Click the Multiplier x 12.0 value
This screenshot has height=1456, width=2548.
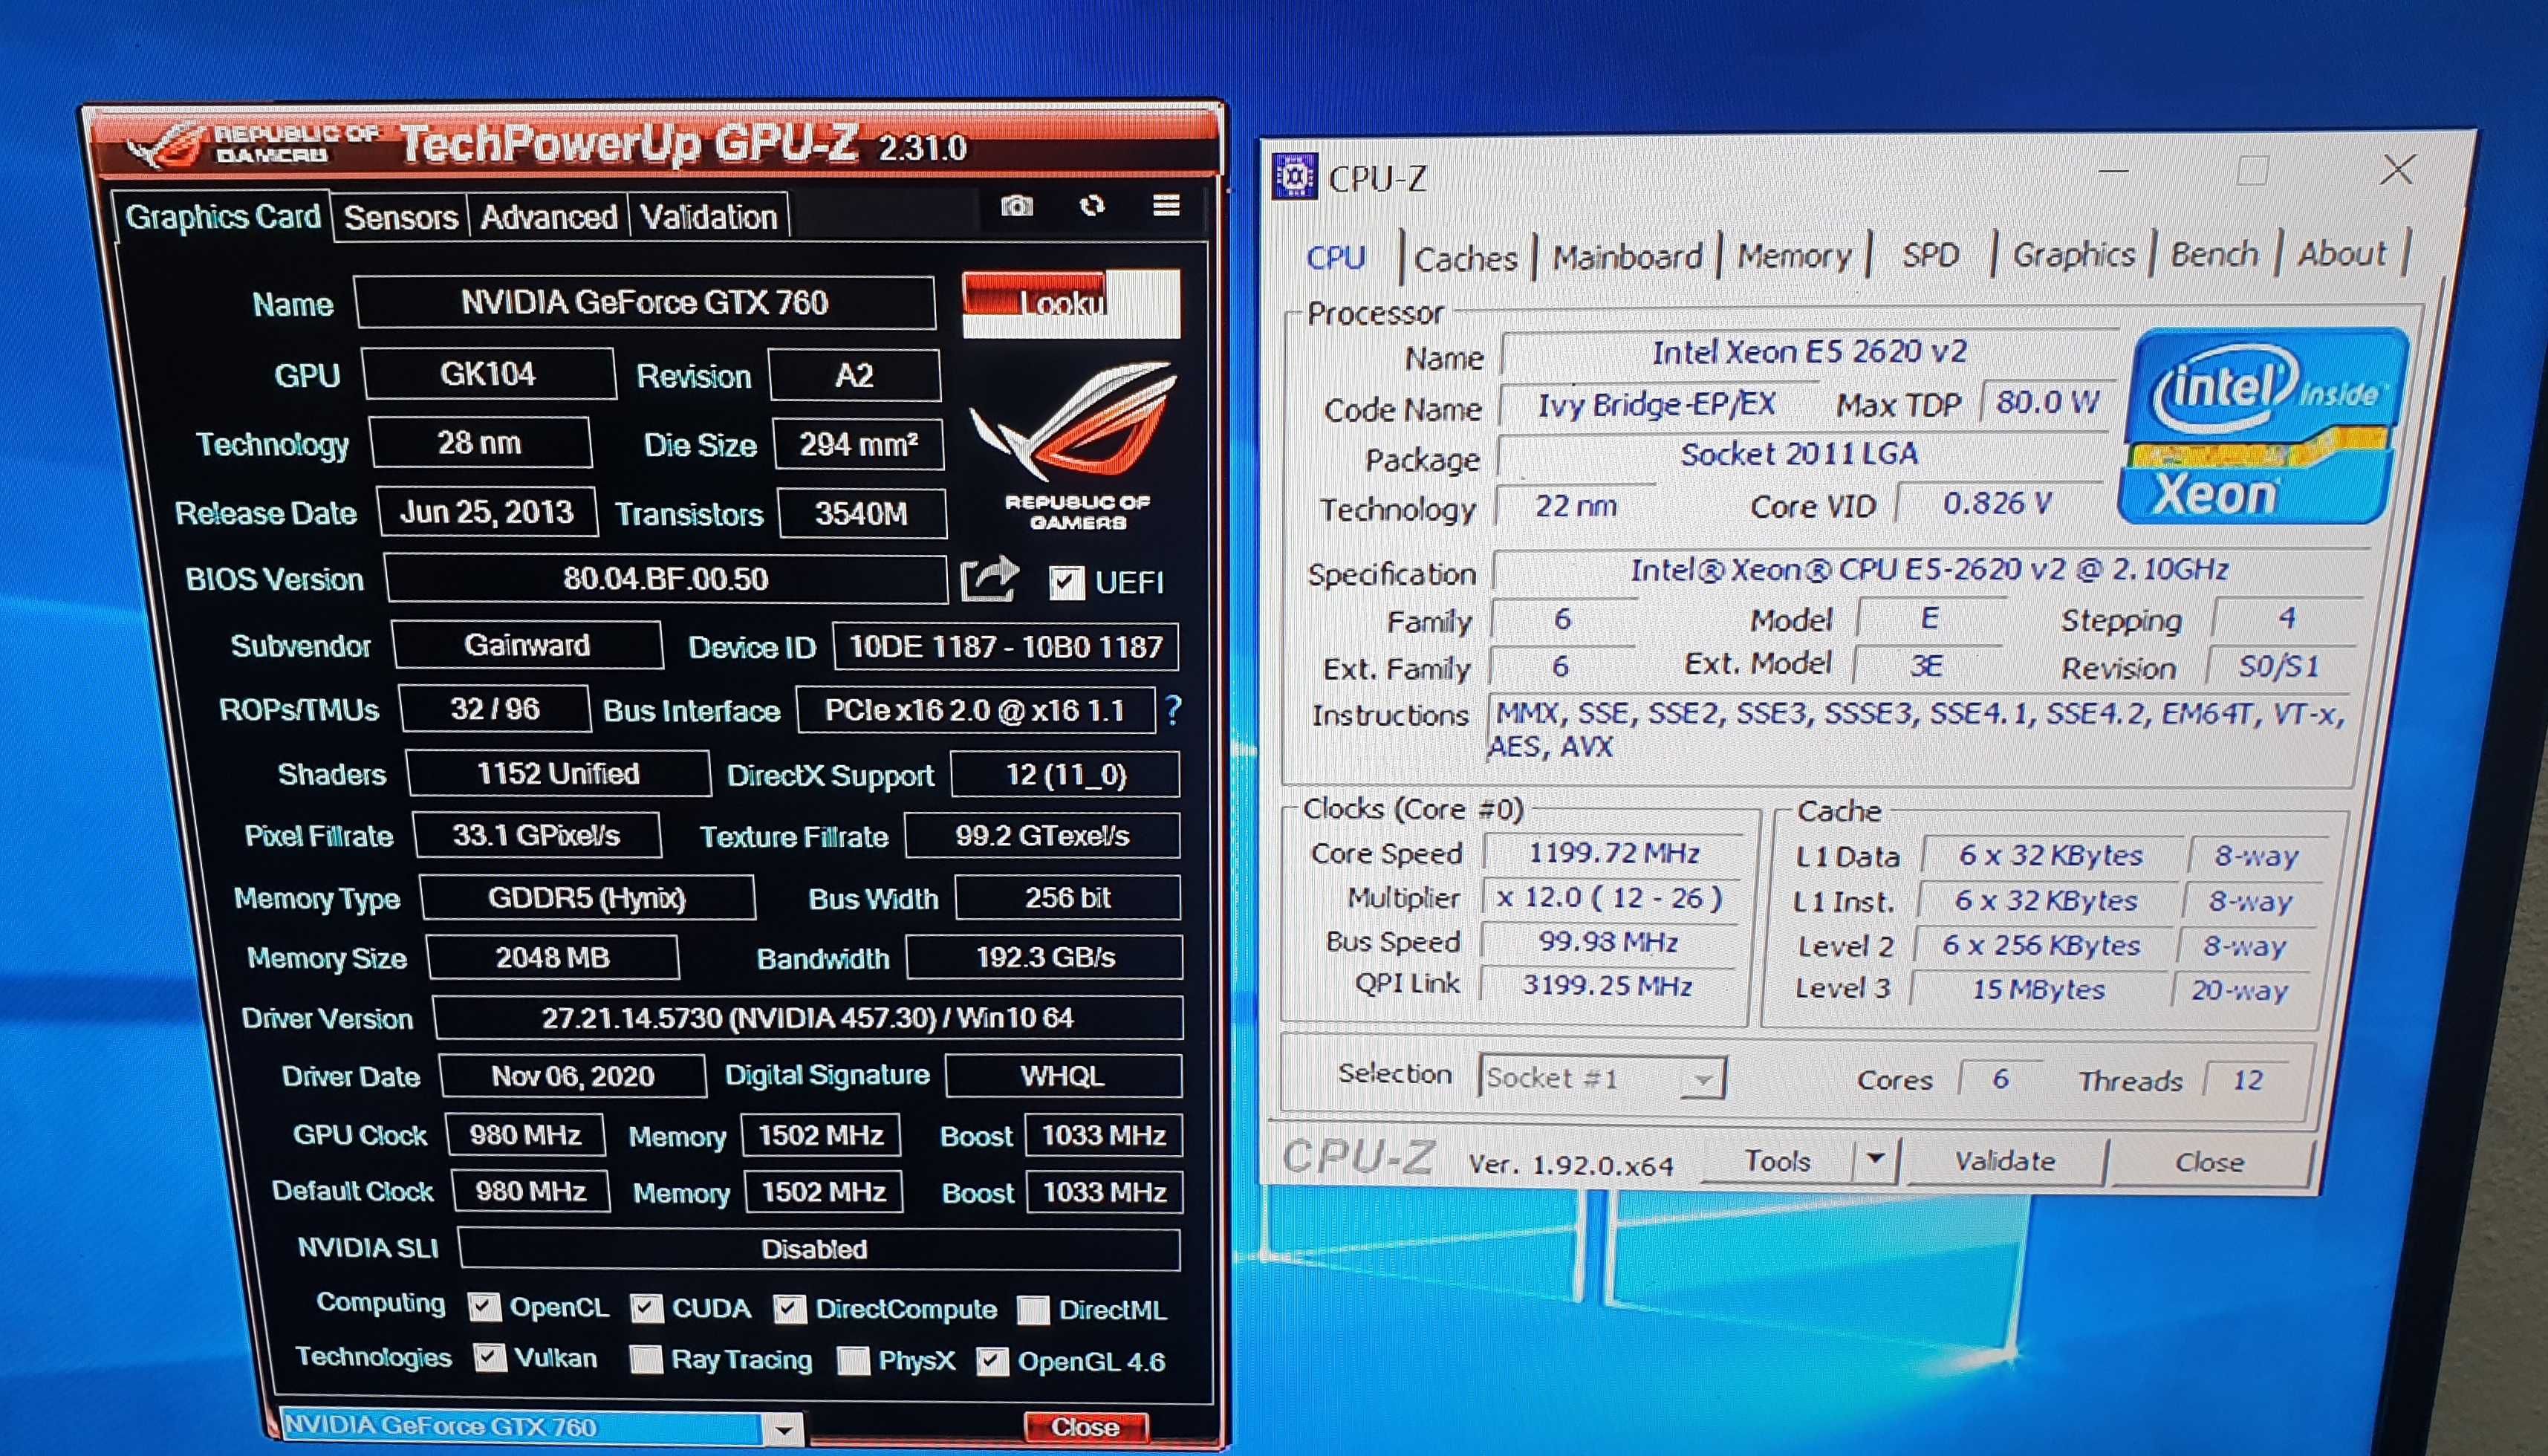1610,897
